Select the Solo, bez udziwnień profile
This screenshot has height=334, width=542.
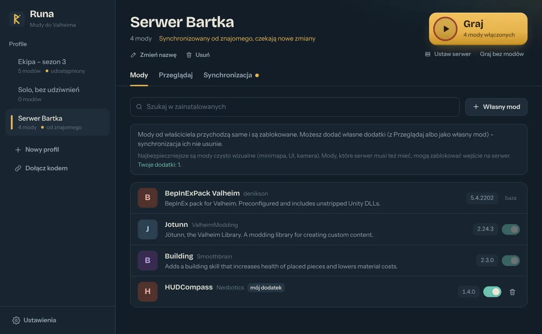[x=58, y=94]
